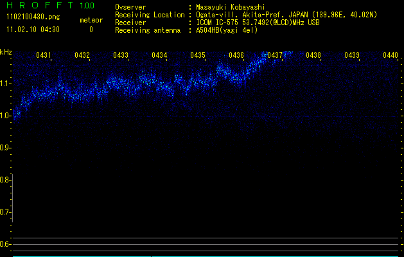Select the 1.0 frequency axis label
Image resolution: width=404 pixels, height=257 pixels.
pos(6,116)
